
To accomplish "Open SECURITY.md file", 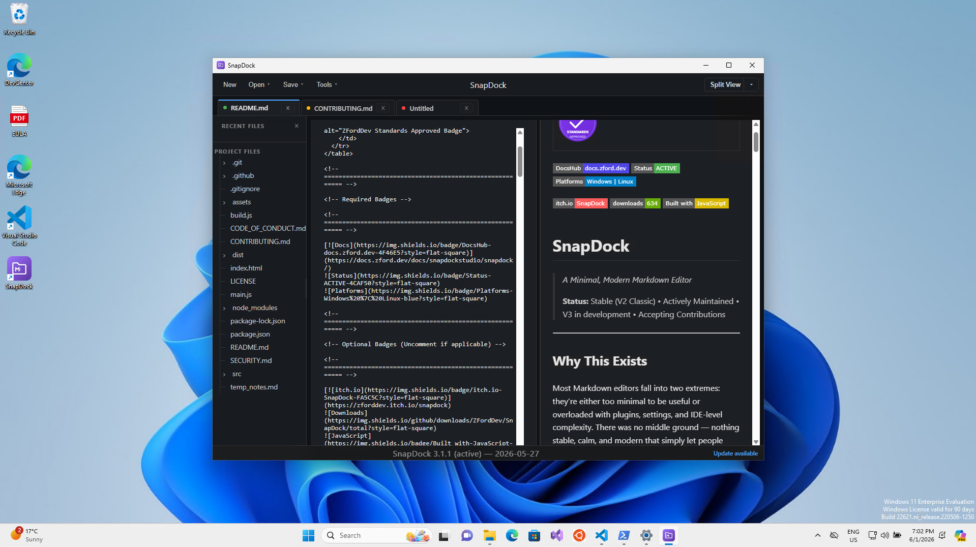I will coord(251,360).
